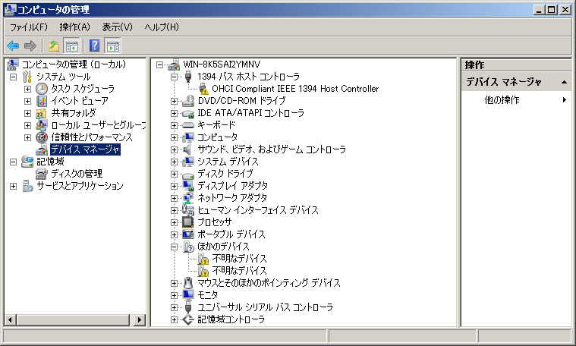Click the プロセッサ chip icon

pyautogui.click(x=187, y=222)
